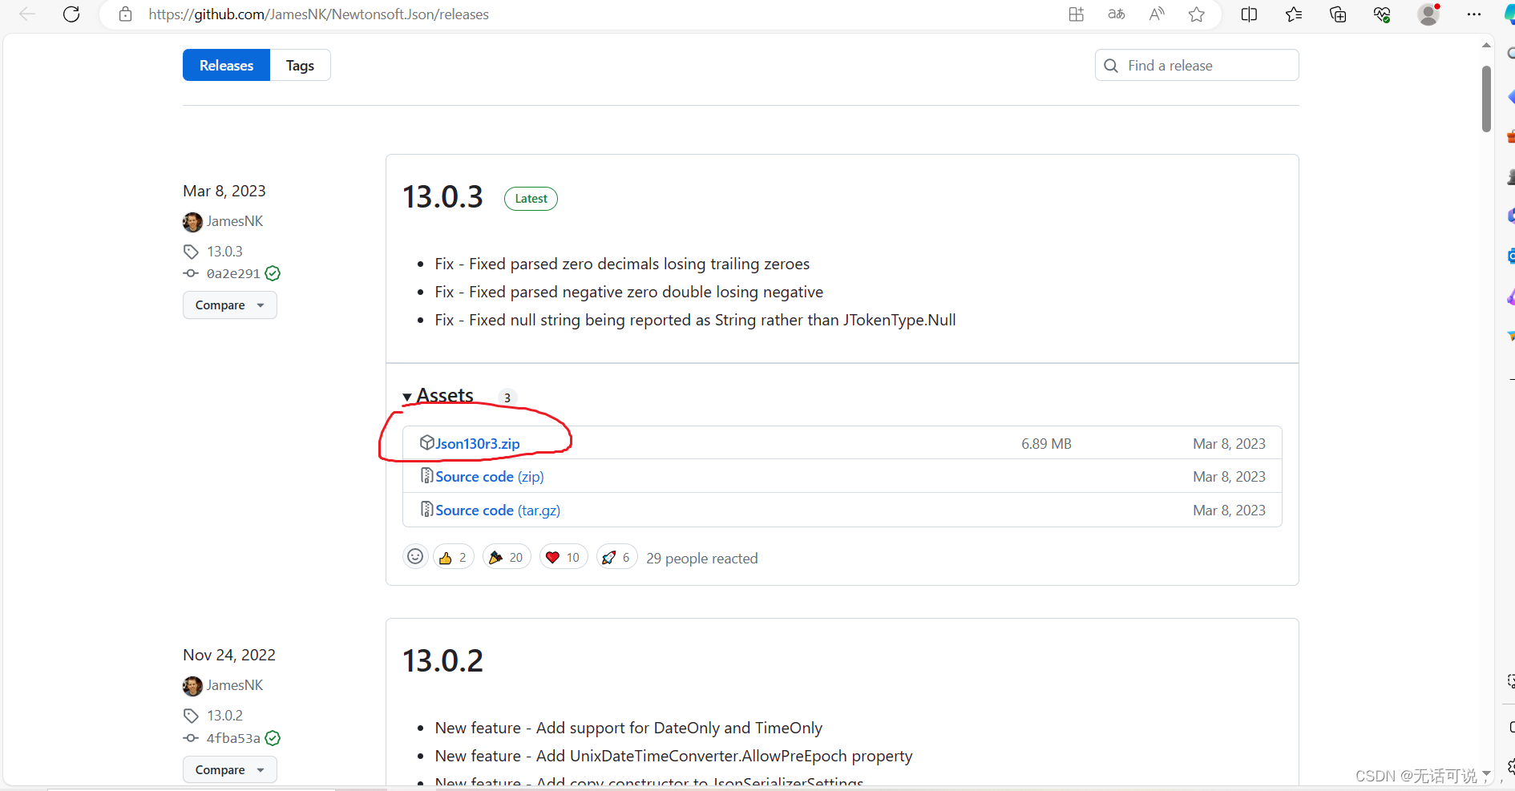Image resolution: width=1515 pixels, height=791 pixels.
Task: Click the Latest badge
Action: pos(531,199)
